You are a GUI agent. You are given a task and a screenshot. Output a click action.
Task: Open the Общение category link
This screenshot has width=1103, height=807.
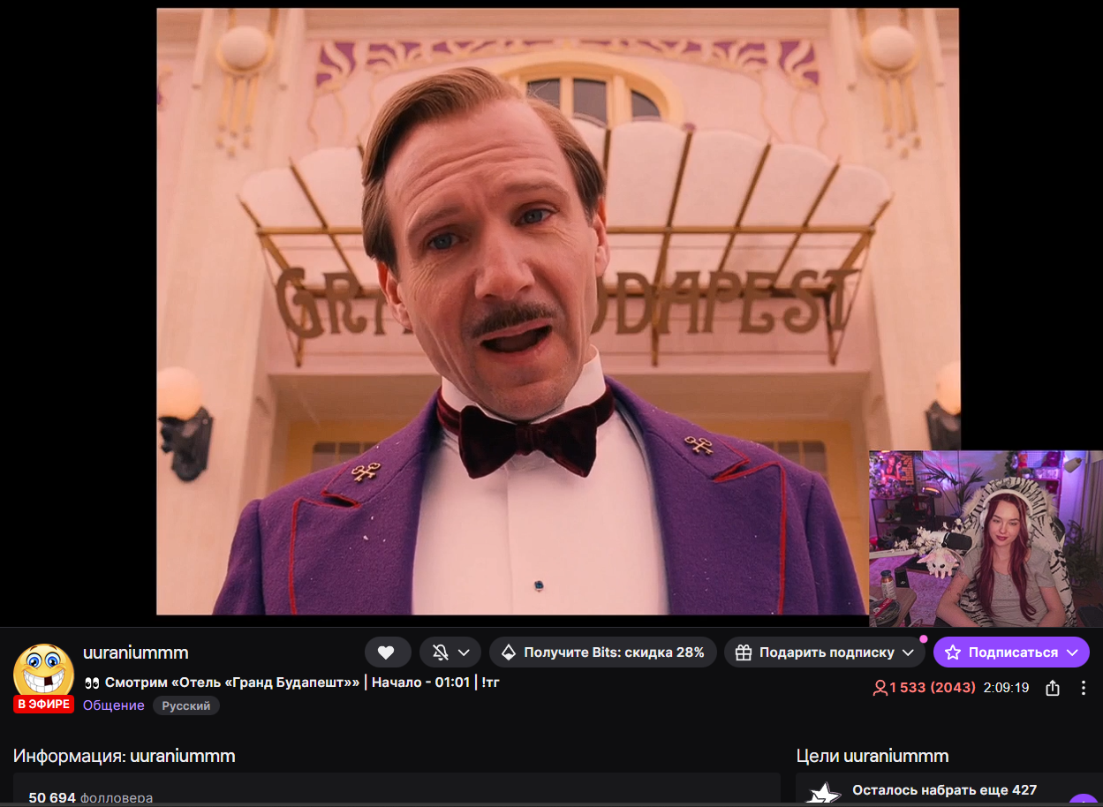pos(113,705)
